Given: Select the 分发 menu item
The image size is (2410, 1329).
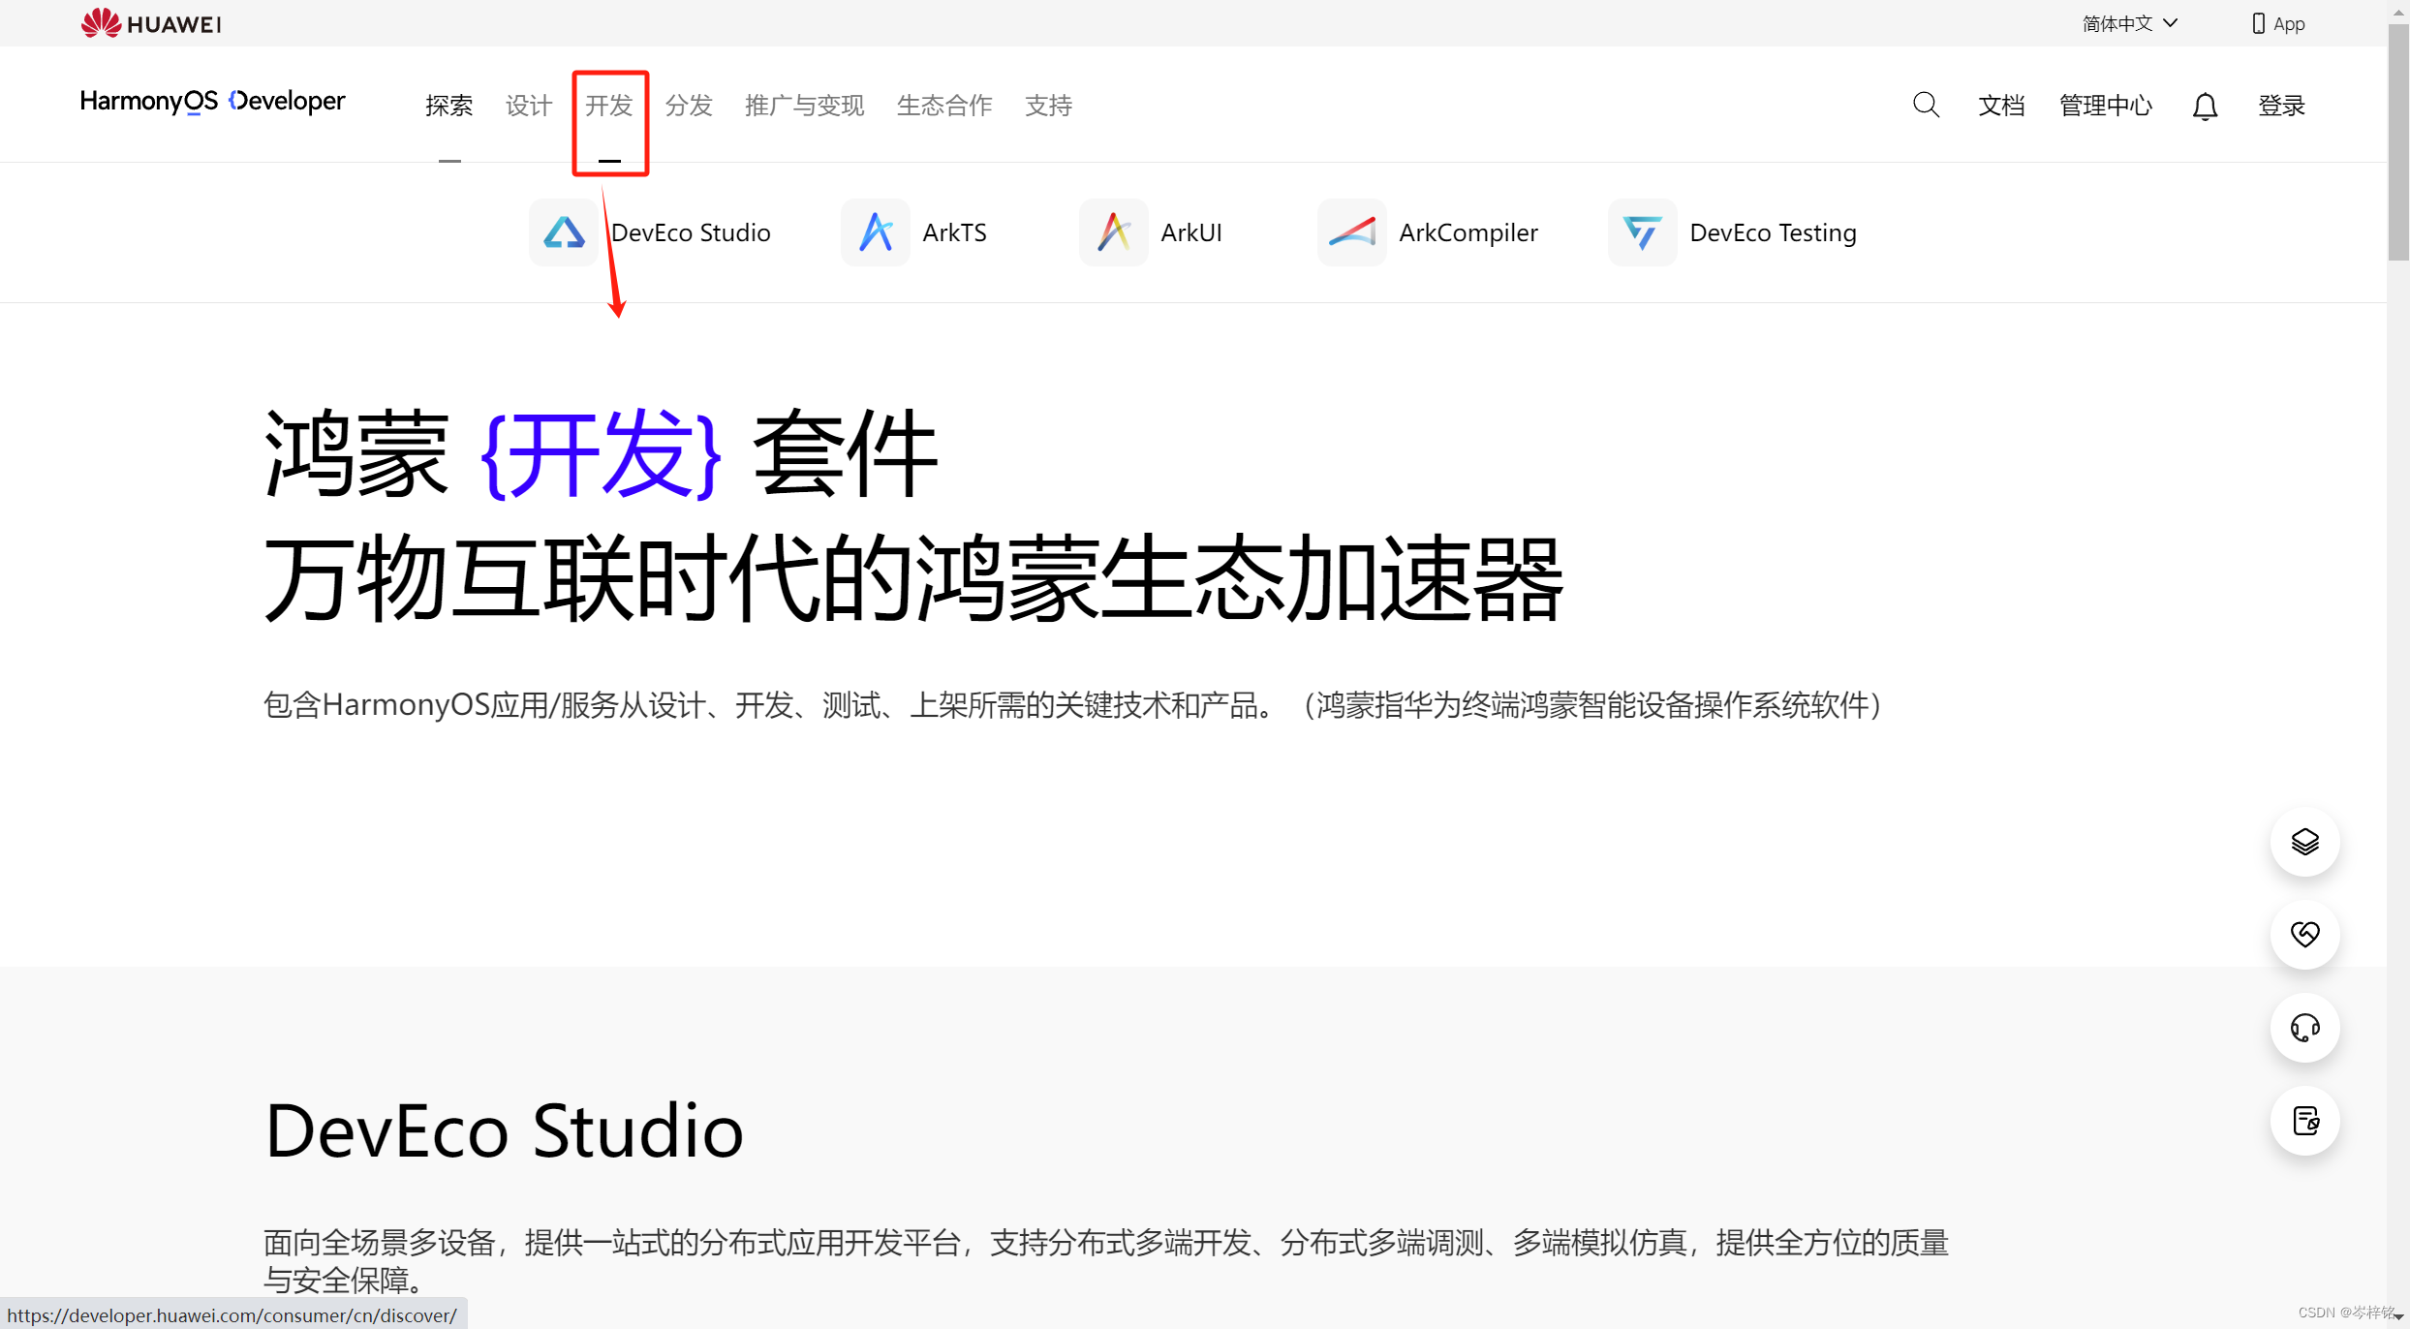Looking at the screenshot, I should (689, 105).
